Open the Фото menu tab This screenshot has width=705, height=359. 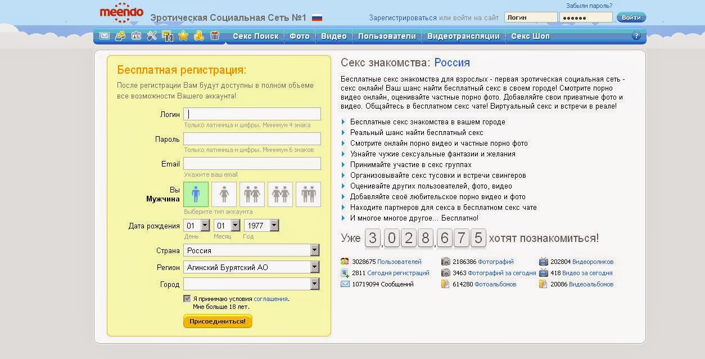pos(300,36)
